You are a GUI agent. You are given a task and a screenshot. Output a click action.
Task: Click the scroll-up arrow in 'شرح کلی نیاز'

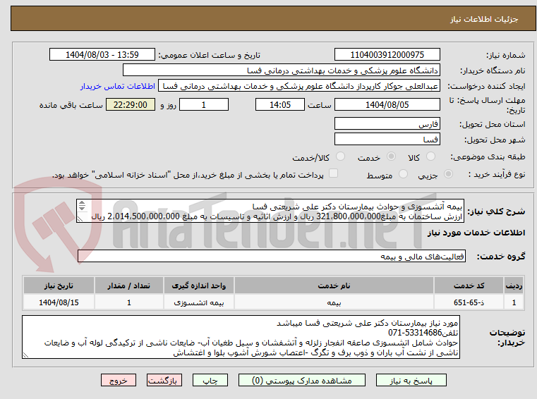82,203
